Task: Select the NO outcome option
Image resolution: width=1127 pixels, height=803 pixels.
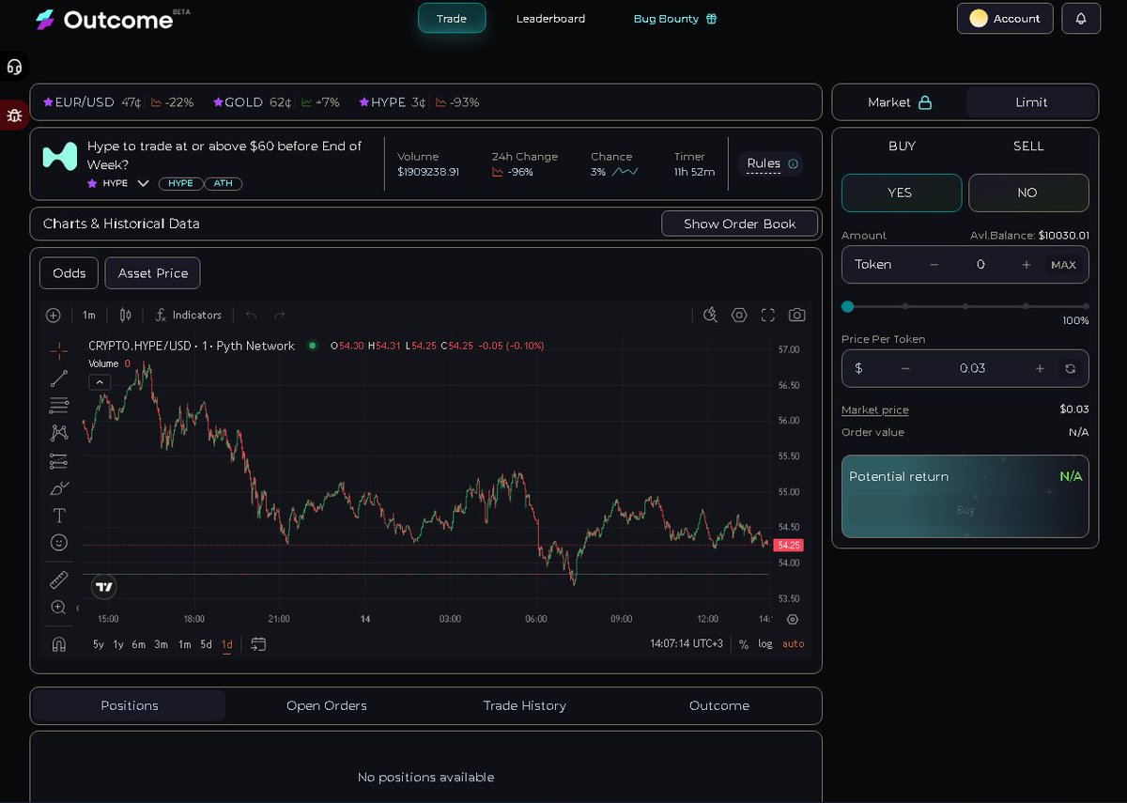Action: point(1028,193)
